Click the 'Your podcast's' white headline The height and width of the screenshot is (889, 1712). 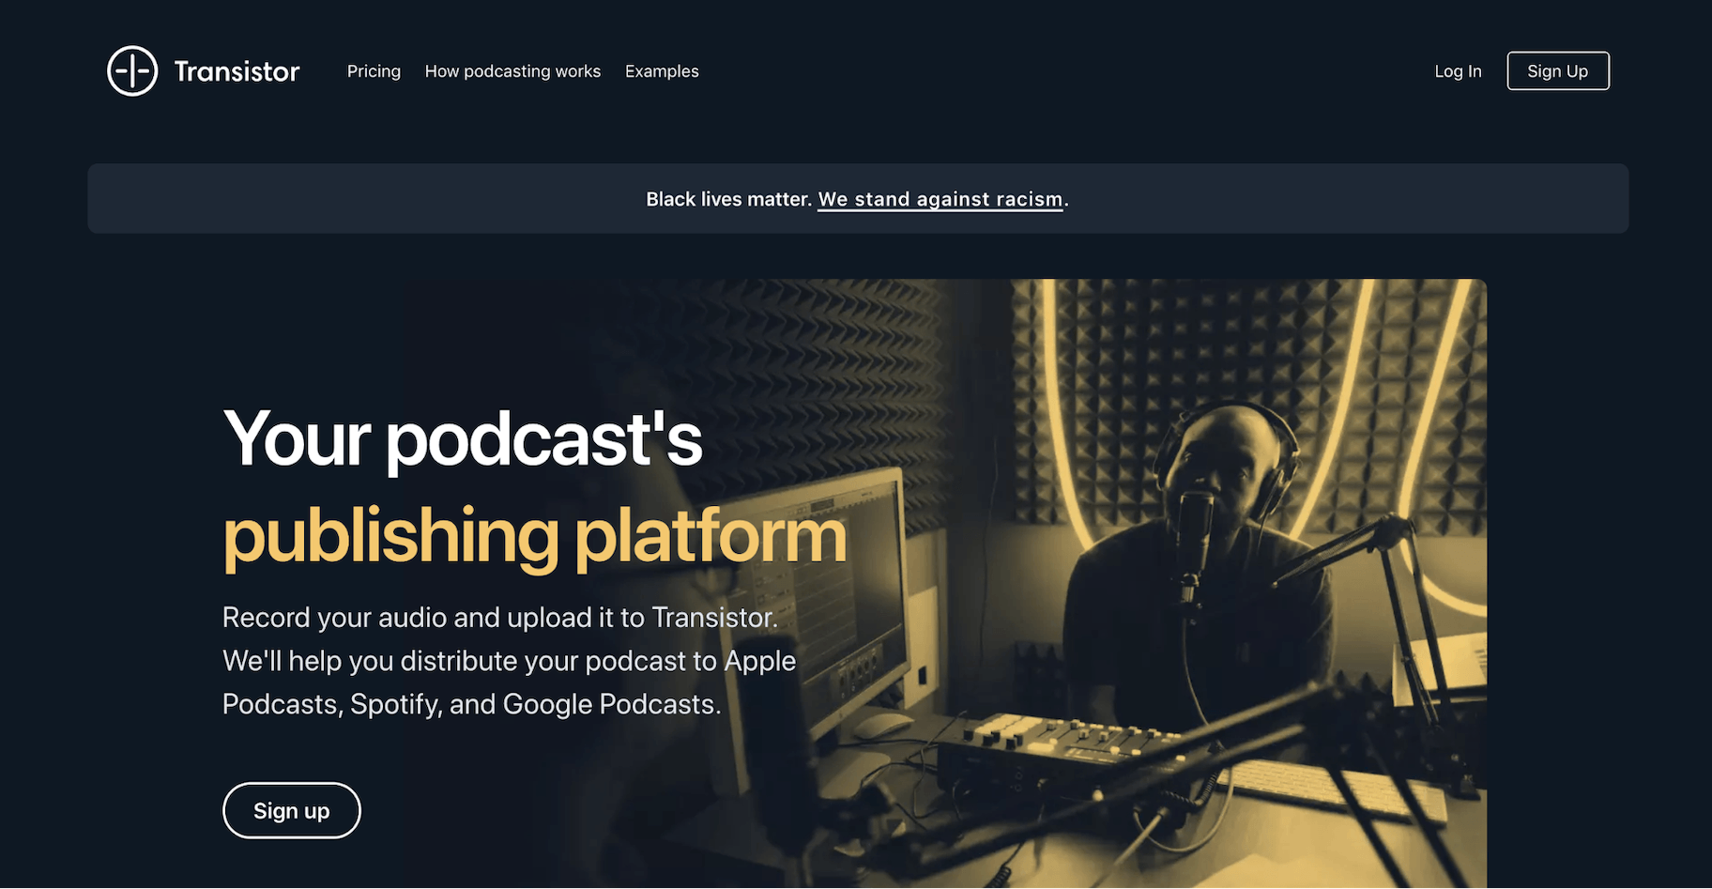pos(462,438)
